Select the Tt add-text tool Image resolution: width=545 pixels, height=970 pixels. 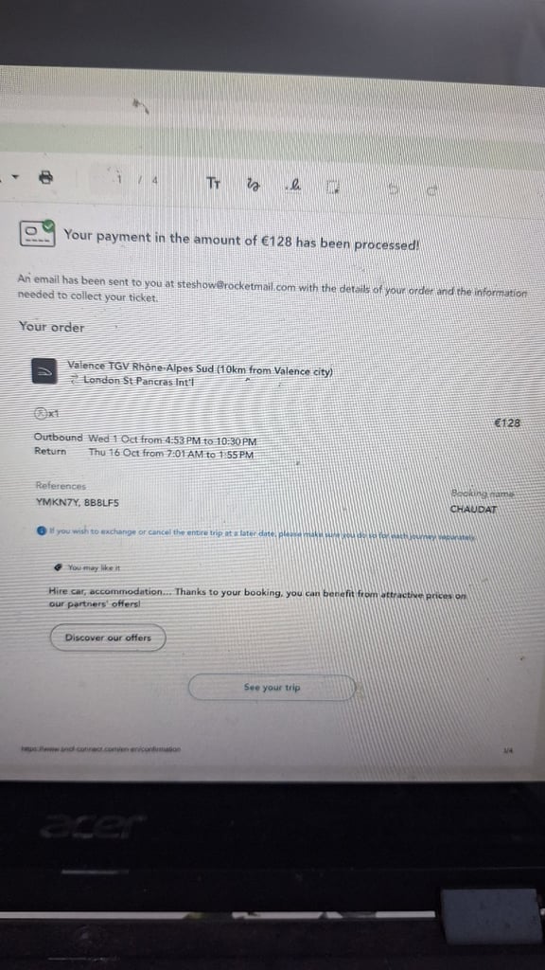pyautogui.click(x=213, y=183)
